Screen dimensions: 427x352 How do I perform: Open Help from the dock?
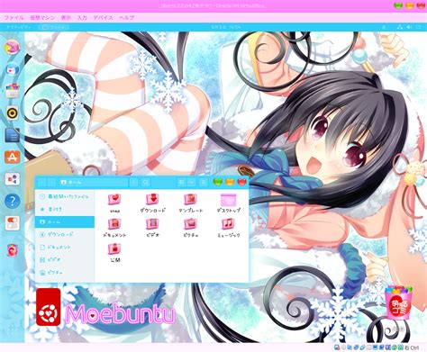tap(13, 201)
